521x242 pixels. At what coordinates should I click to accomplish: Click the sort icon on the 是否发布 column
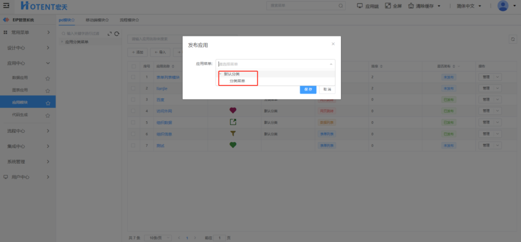click(454, 66)
